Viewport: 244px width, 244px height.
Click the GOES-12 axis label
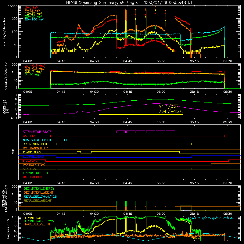(5, 106)
